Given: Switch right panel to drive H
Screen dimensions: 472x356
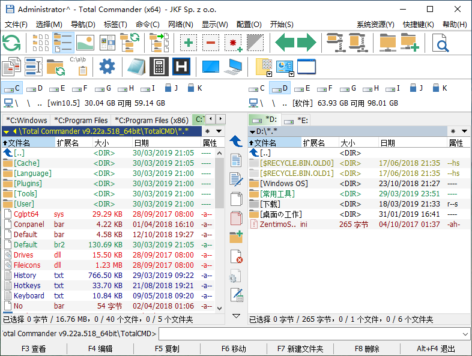Looking at the screenshot, I should [372, 88].
